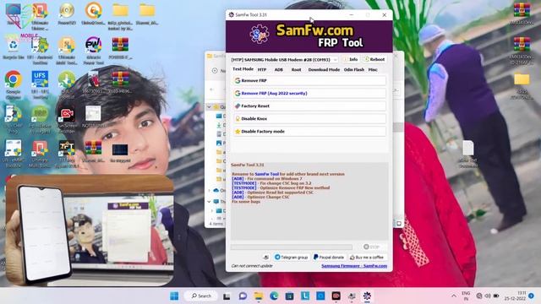
Task: Select the Android ToolBox desktop shortcut
Action: pos(40,51)
